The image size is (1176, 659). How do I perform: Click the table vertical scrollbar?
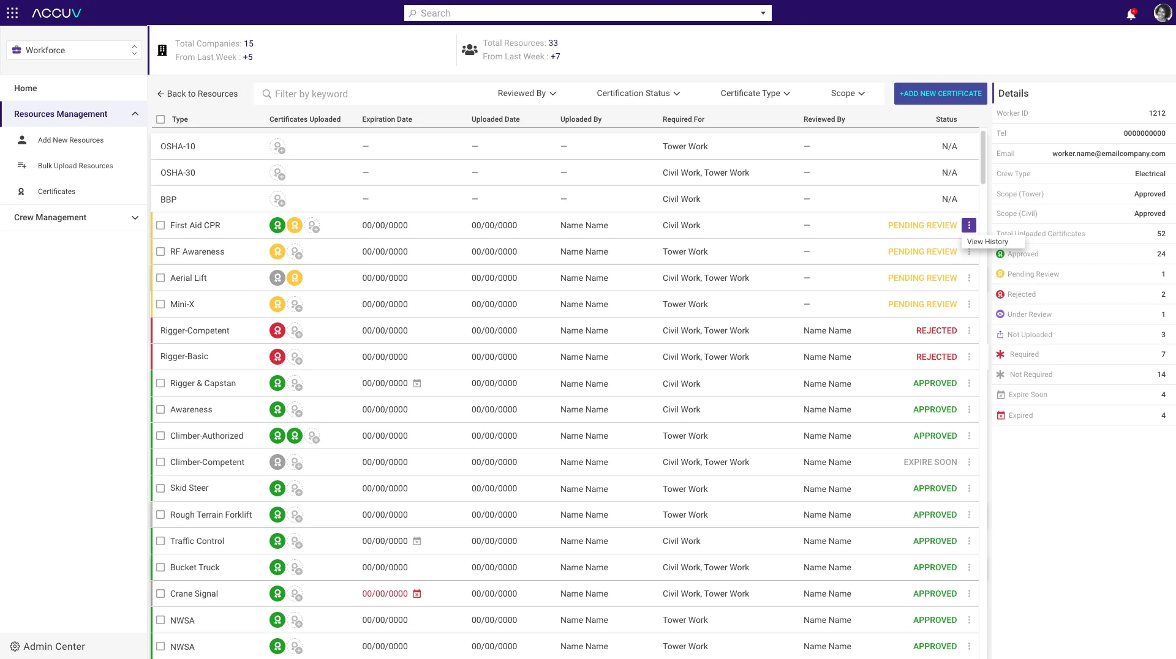pyautogui.click(x=982, y=157)
